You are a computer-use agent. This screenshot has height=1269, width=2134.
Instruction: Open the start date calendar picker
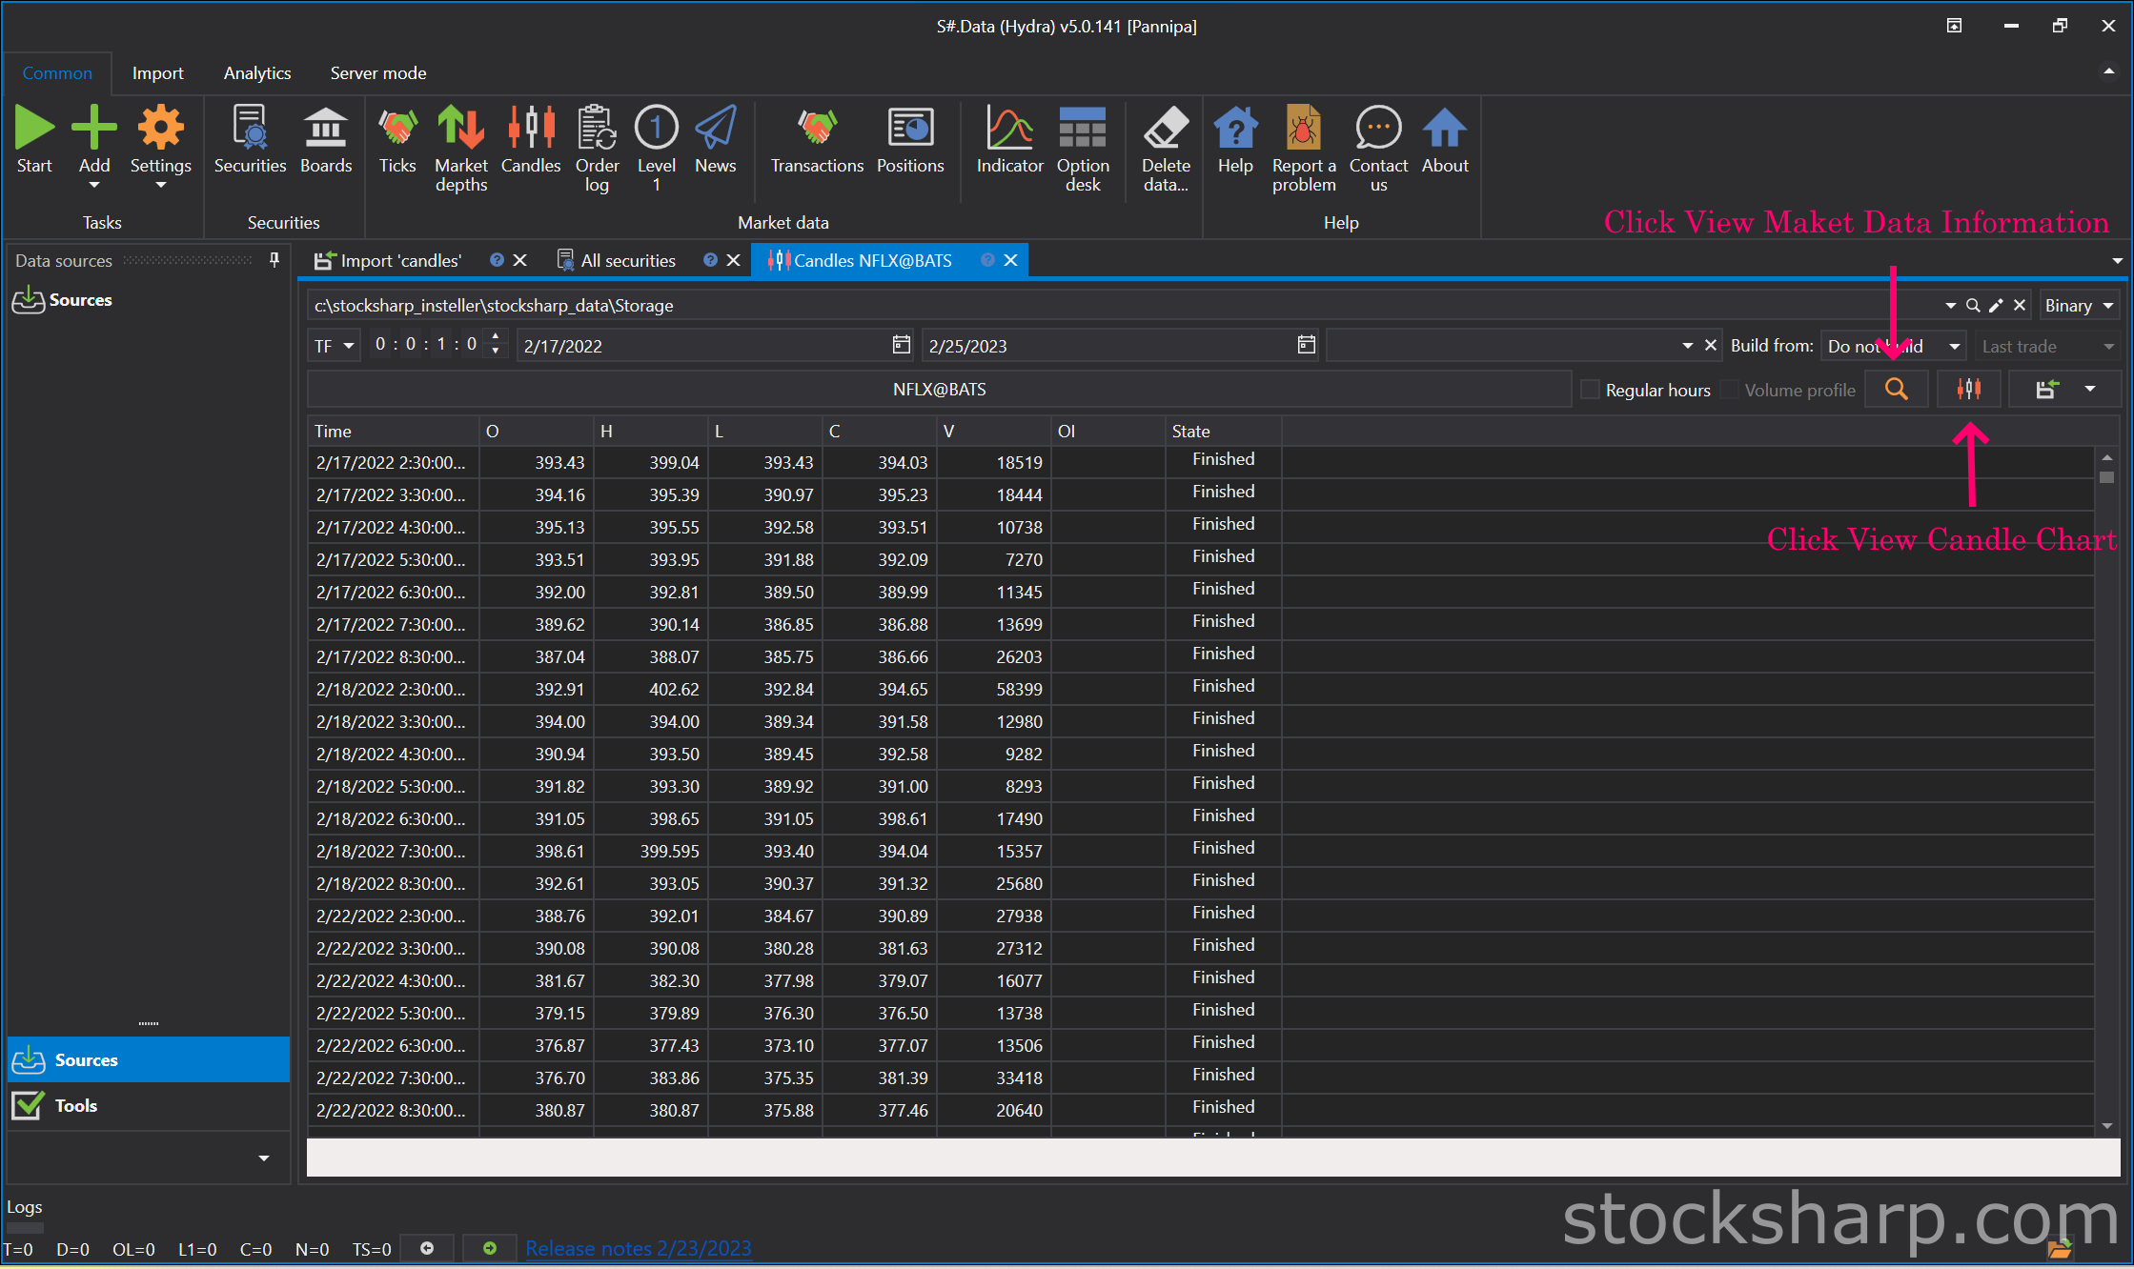click(901, 344)
